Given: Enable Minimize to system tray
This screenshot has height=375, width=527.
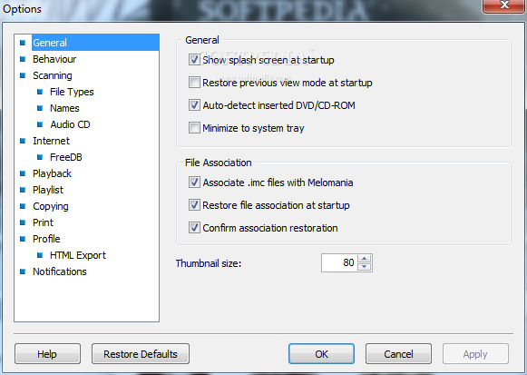Looking at the screenshot, I should 194,128.
